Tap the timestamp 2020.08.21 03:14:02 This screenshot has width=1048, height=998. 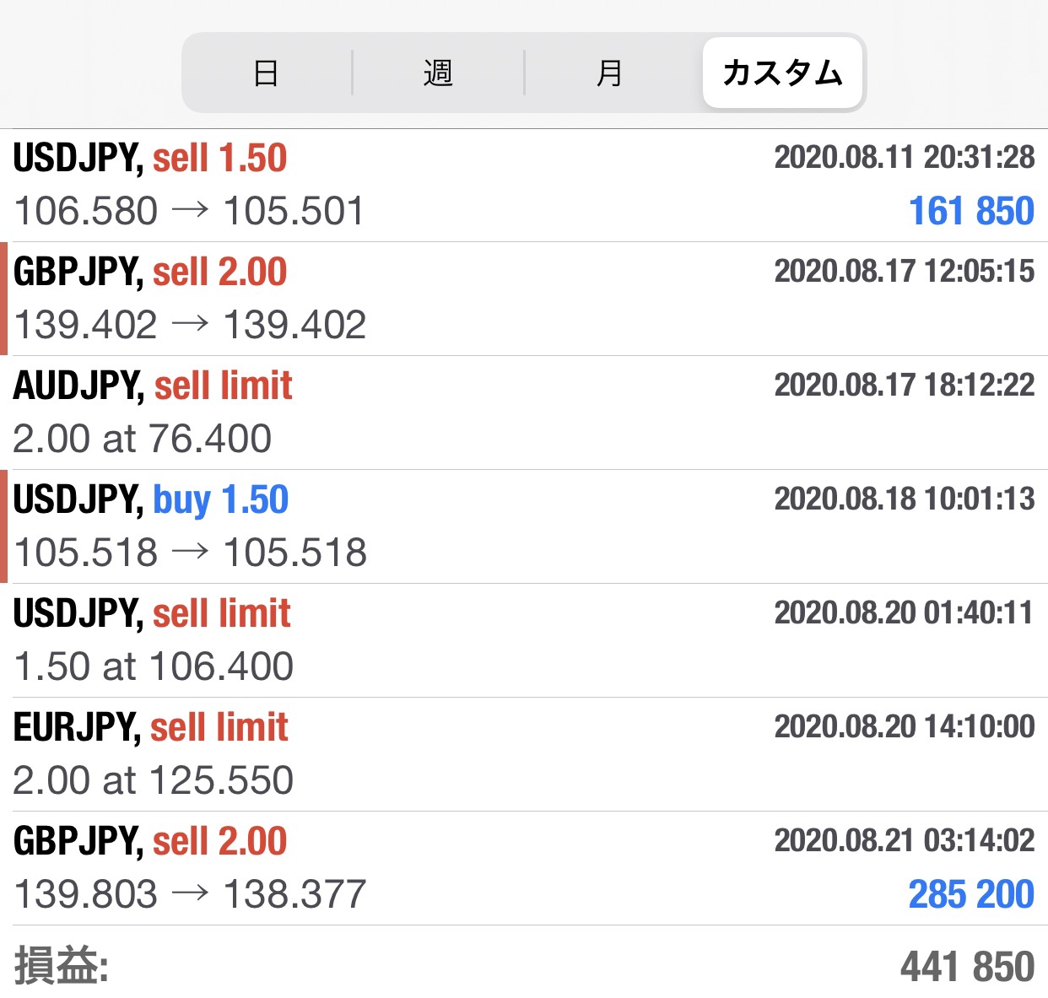(x=905, y=840)
